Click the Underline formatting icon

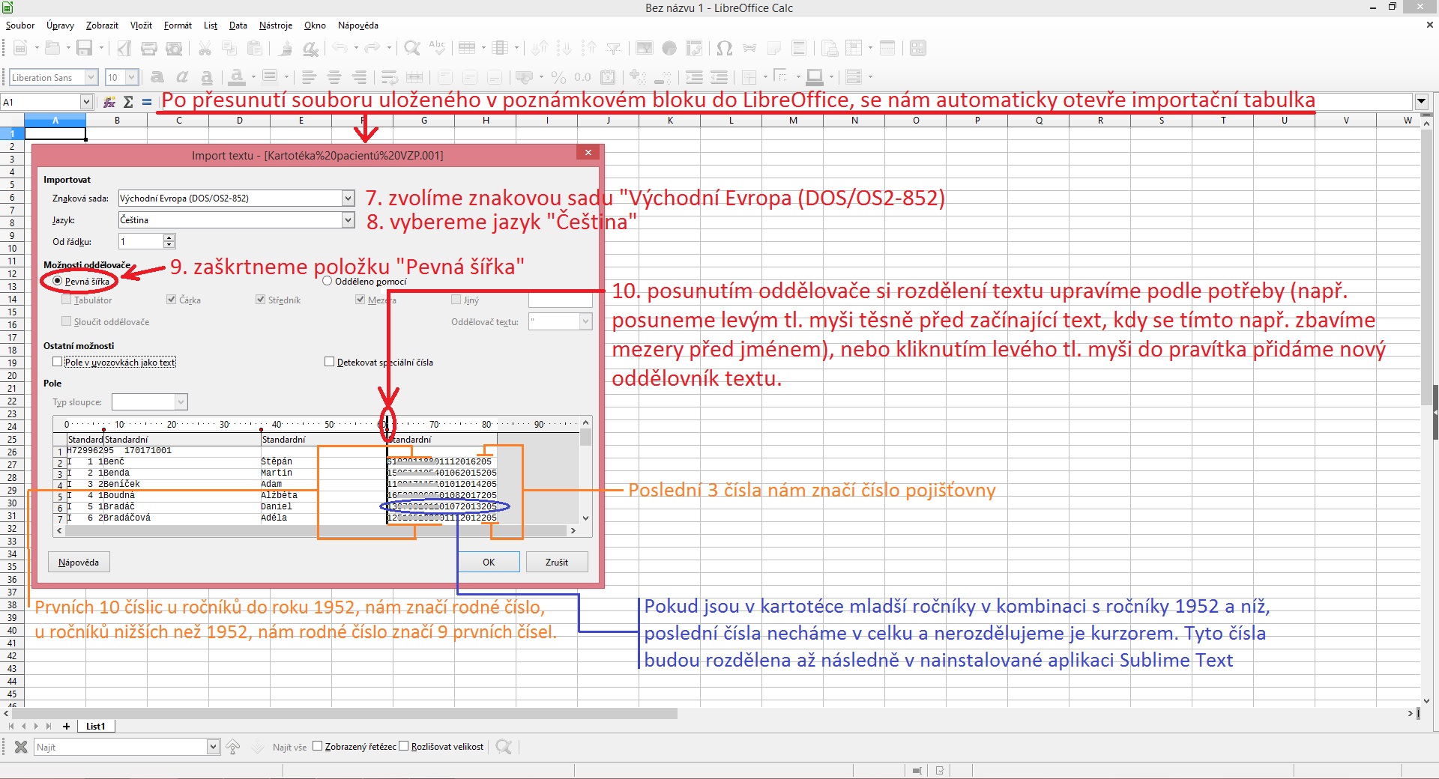(x=207, y=77)
